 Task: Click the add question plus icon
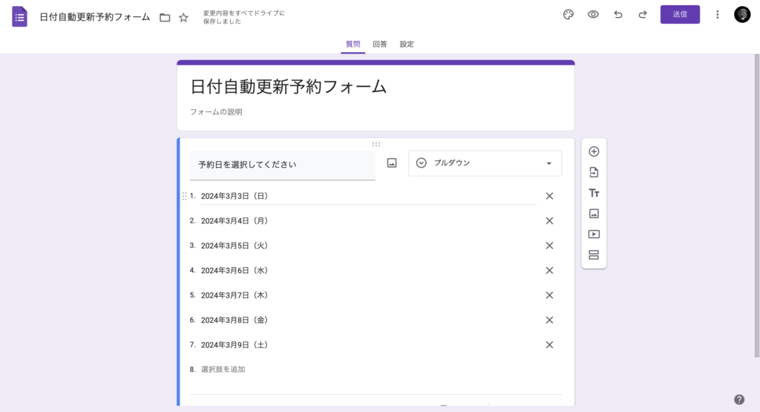click(594, 151)
